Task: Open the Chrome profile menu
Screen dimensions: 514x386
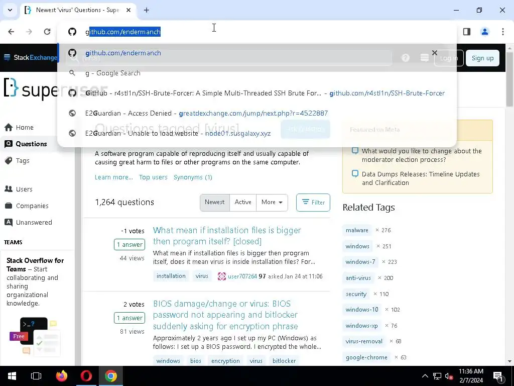Action: [485, 32]
